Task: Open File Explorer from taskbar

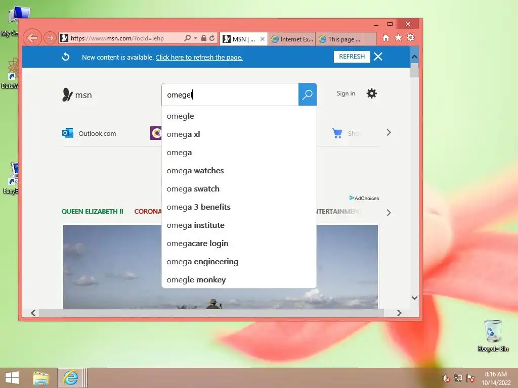Action: tap(41, 378)
